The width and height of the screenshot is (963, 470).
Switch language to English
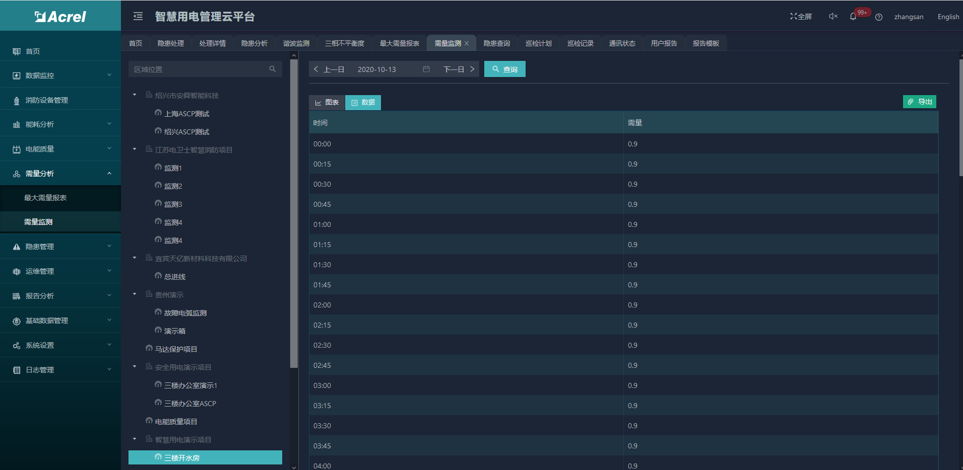948,17
